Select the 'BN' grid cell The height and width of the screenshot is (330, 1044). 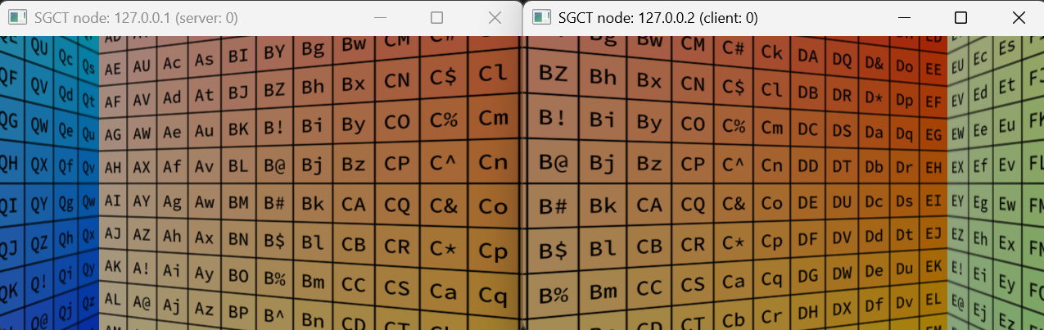coord(238,239)
